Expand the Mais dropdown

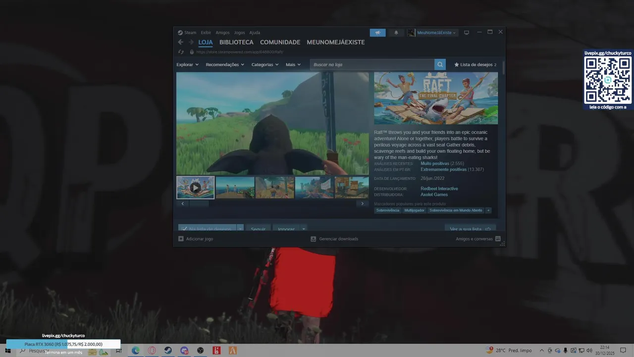(x=293, y=64)
